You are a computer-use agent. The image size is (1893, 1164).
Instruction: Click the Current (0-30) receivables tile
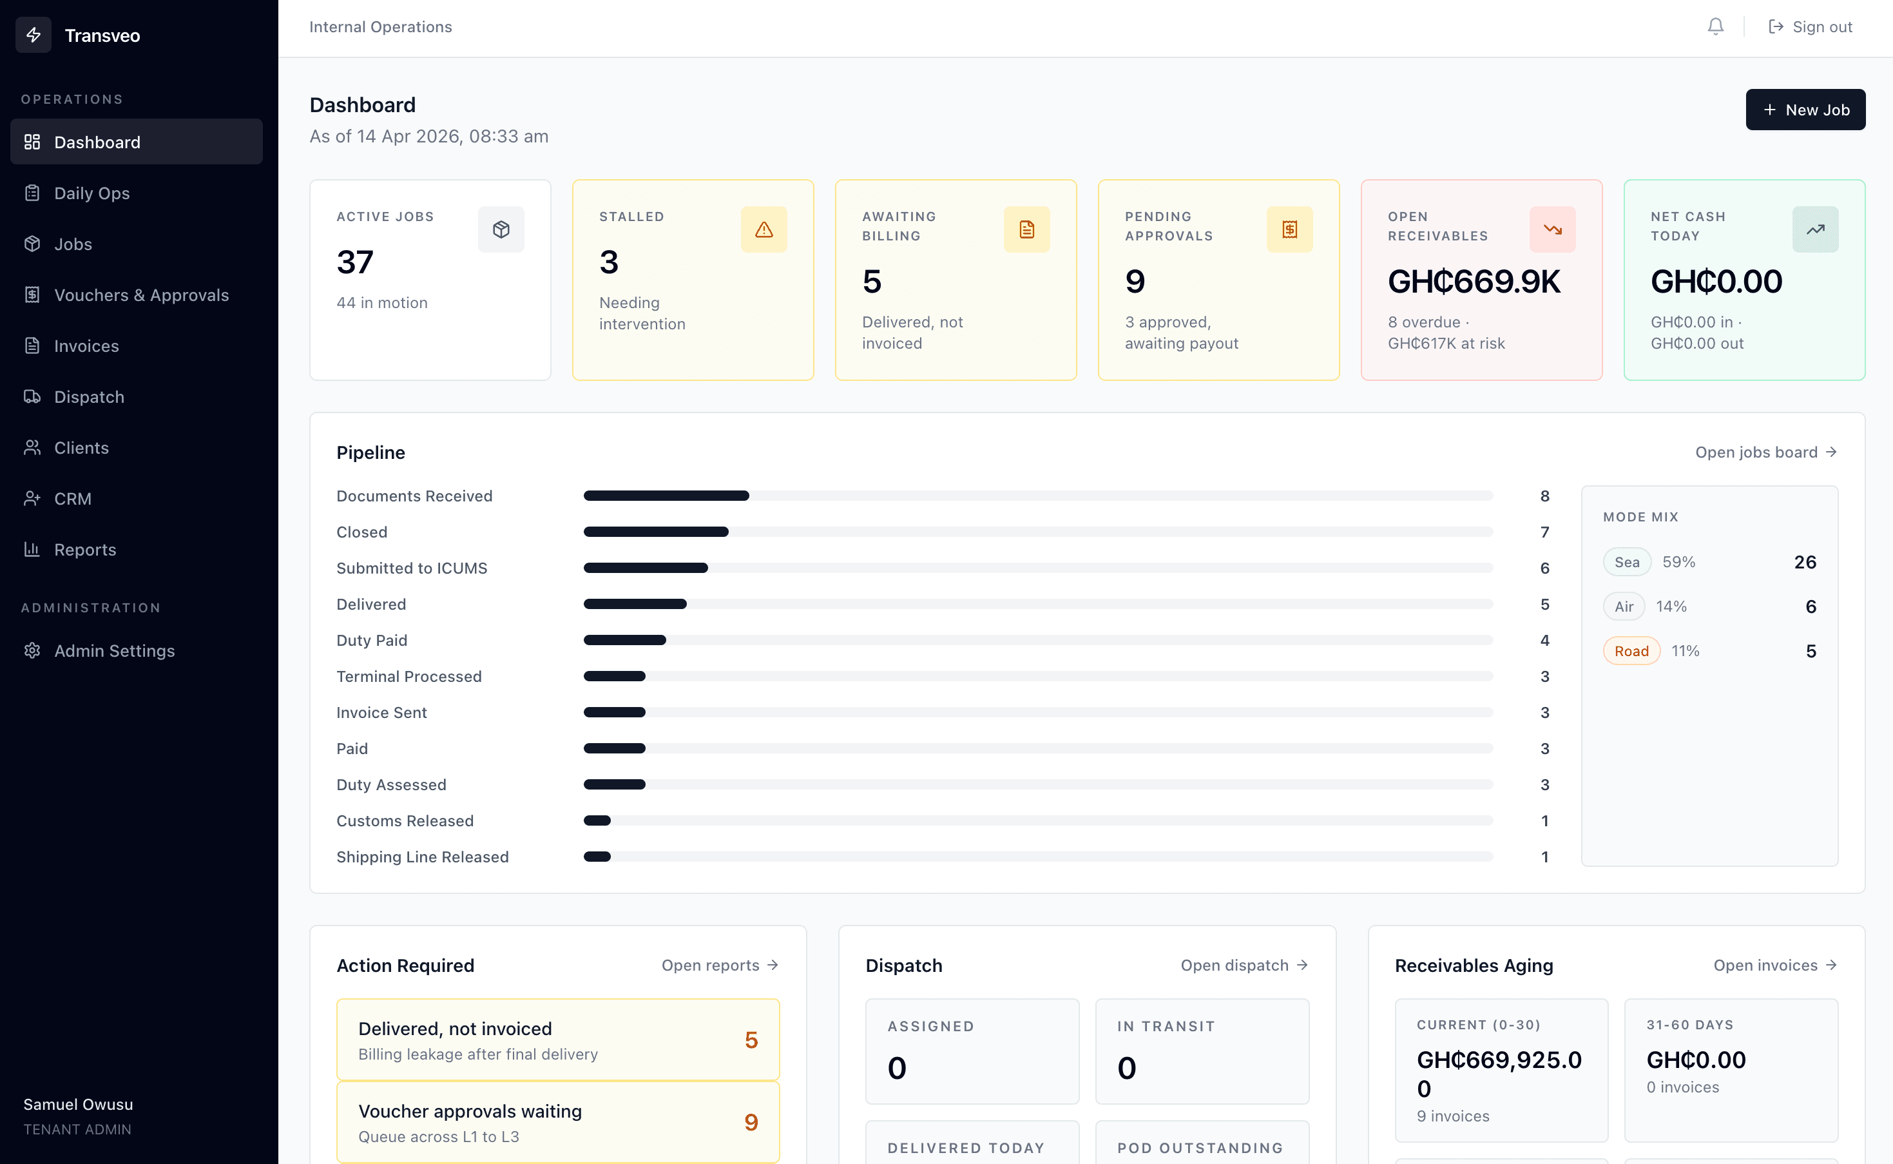pyautogui.click(x=1501, y=1070)
